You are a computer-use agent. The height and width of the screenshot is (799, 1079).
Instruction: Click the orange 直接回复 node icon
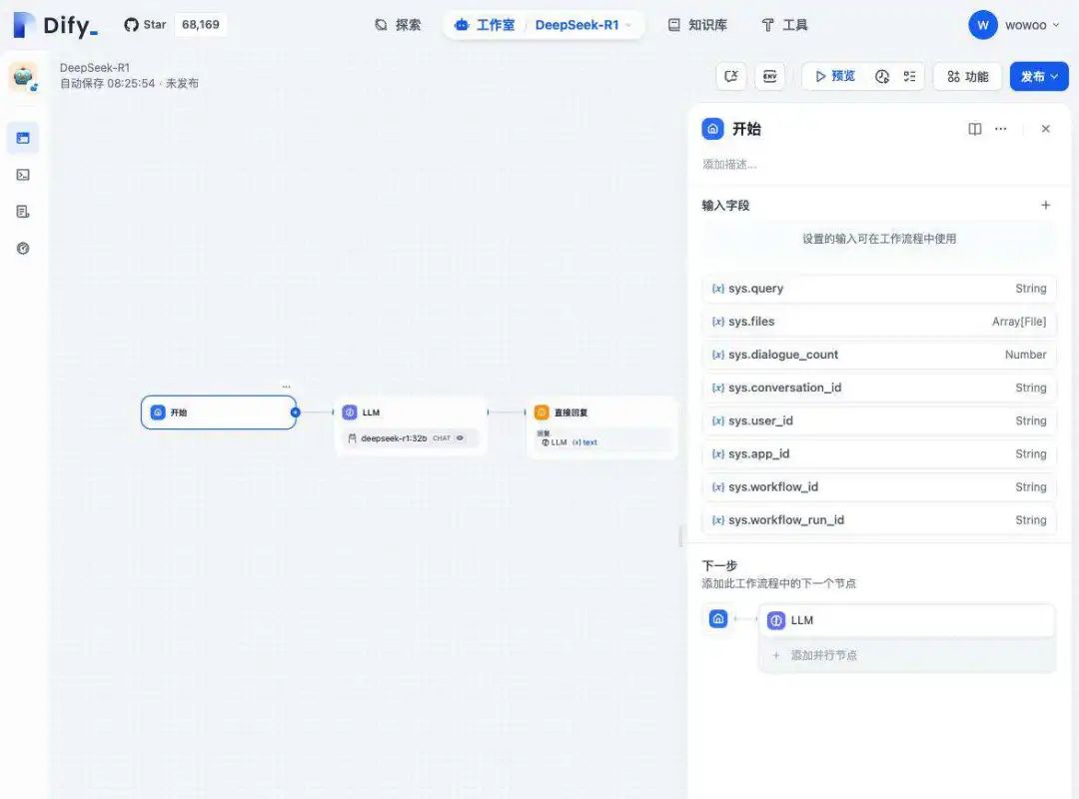(x=541, y=412)
